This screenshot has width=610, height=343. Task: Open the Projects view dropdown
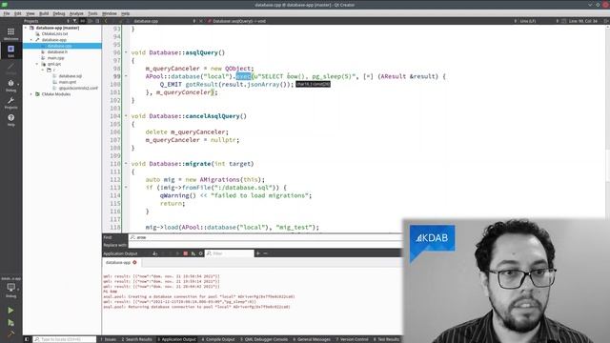pyautogui.click(x=47, y=21)
